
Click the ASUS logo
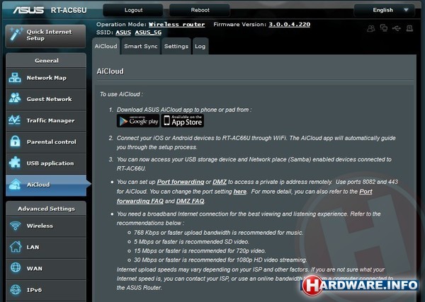coord(29,11)
